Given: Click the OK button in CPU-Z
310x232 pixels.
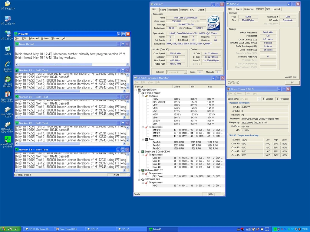Looking at the screenshot, I should [292, 82].
